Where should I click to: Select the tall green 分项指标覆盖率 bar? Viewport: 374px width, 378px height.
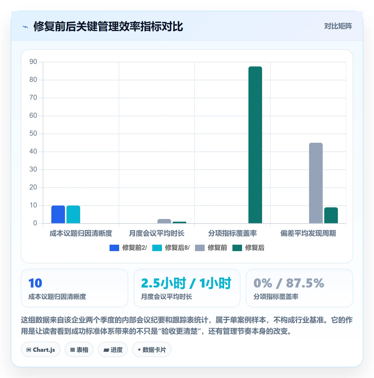(x=255, y=145)
